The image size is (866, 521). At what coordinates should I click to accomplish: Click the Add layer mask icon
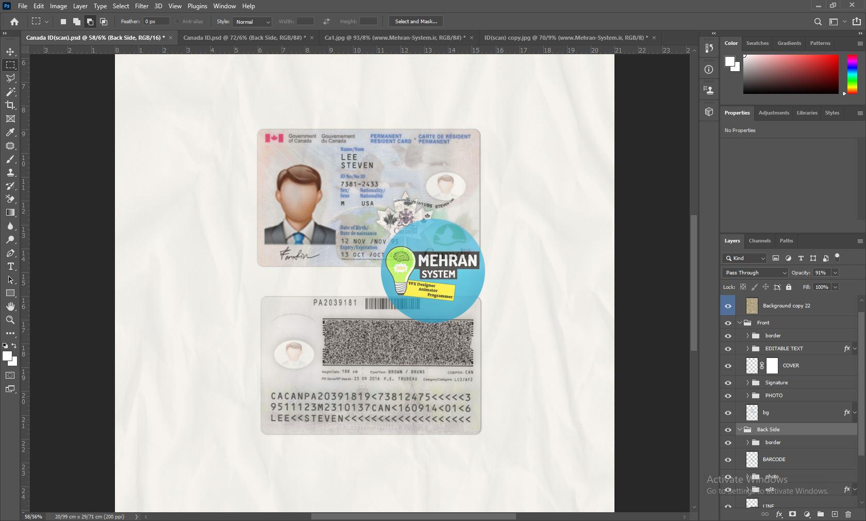click(x=793, y=514)
